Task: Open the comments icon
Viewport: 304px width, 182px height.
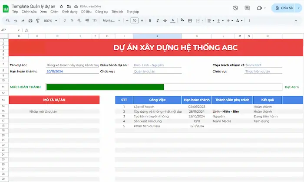Action: coord(247,8)
